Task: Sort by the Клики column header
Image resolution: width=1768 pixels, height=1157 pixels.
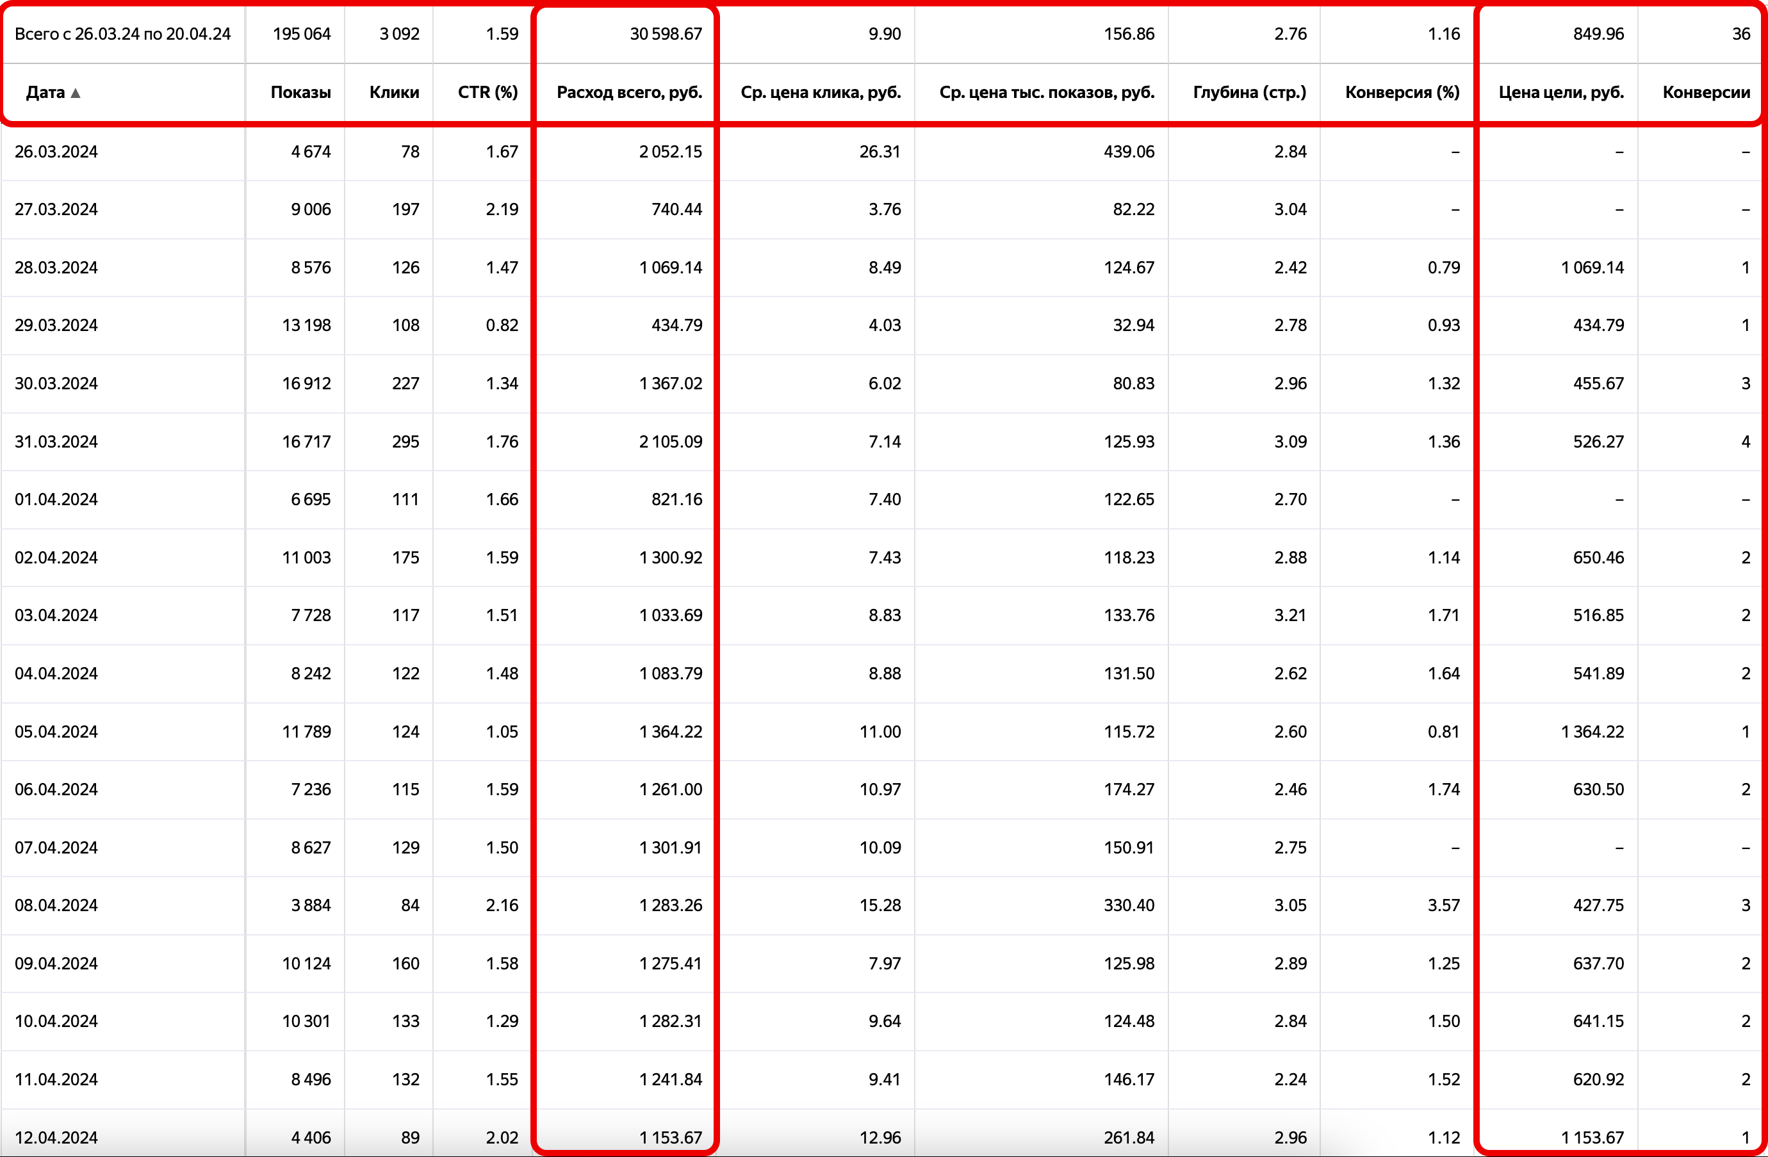Action: [x=394, y=92]
